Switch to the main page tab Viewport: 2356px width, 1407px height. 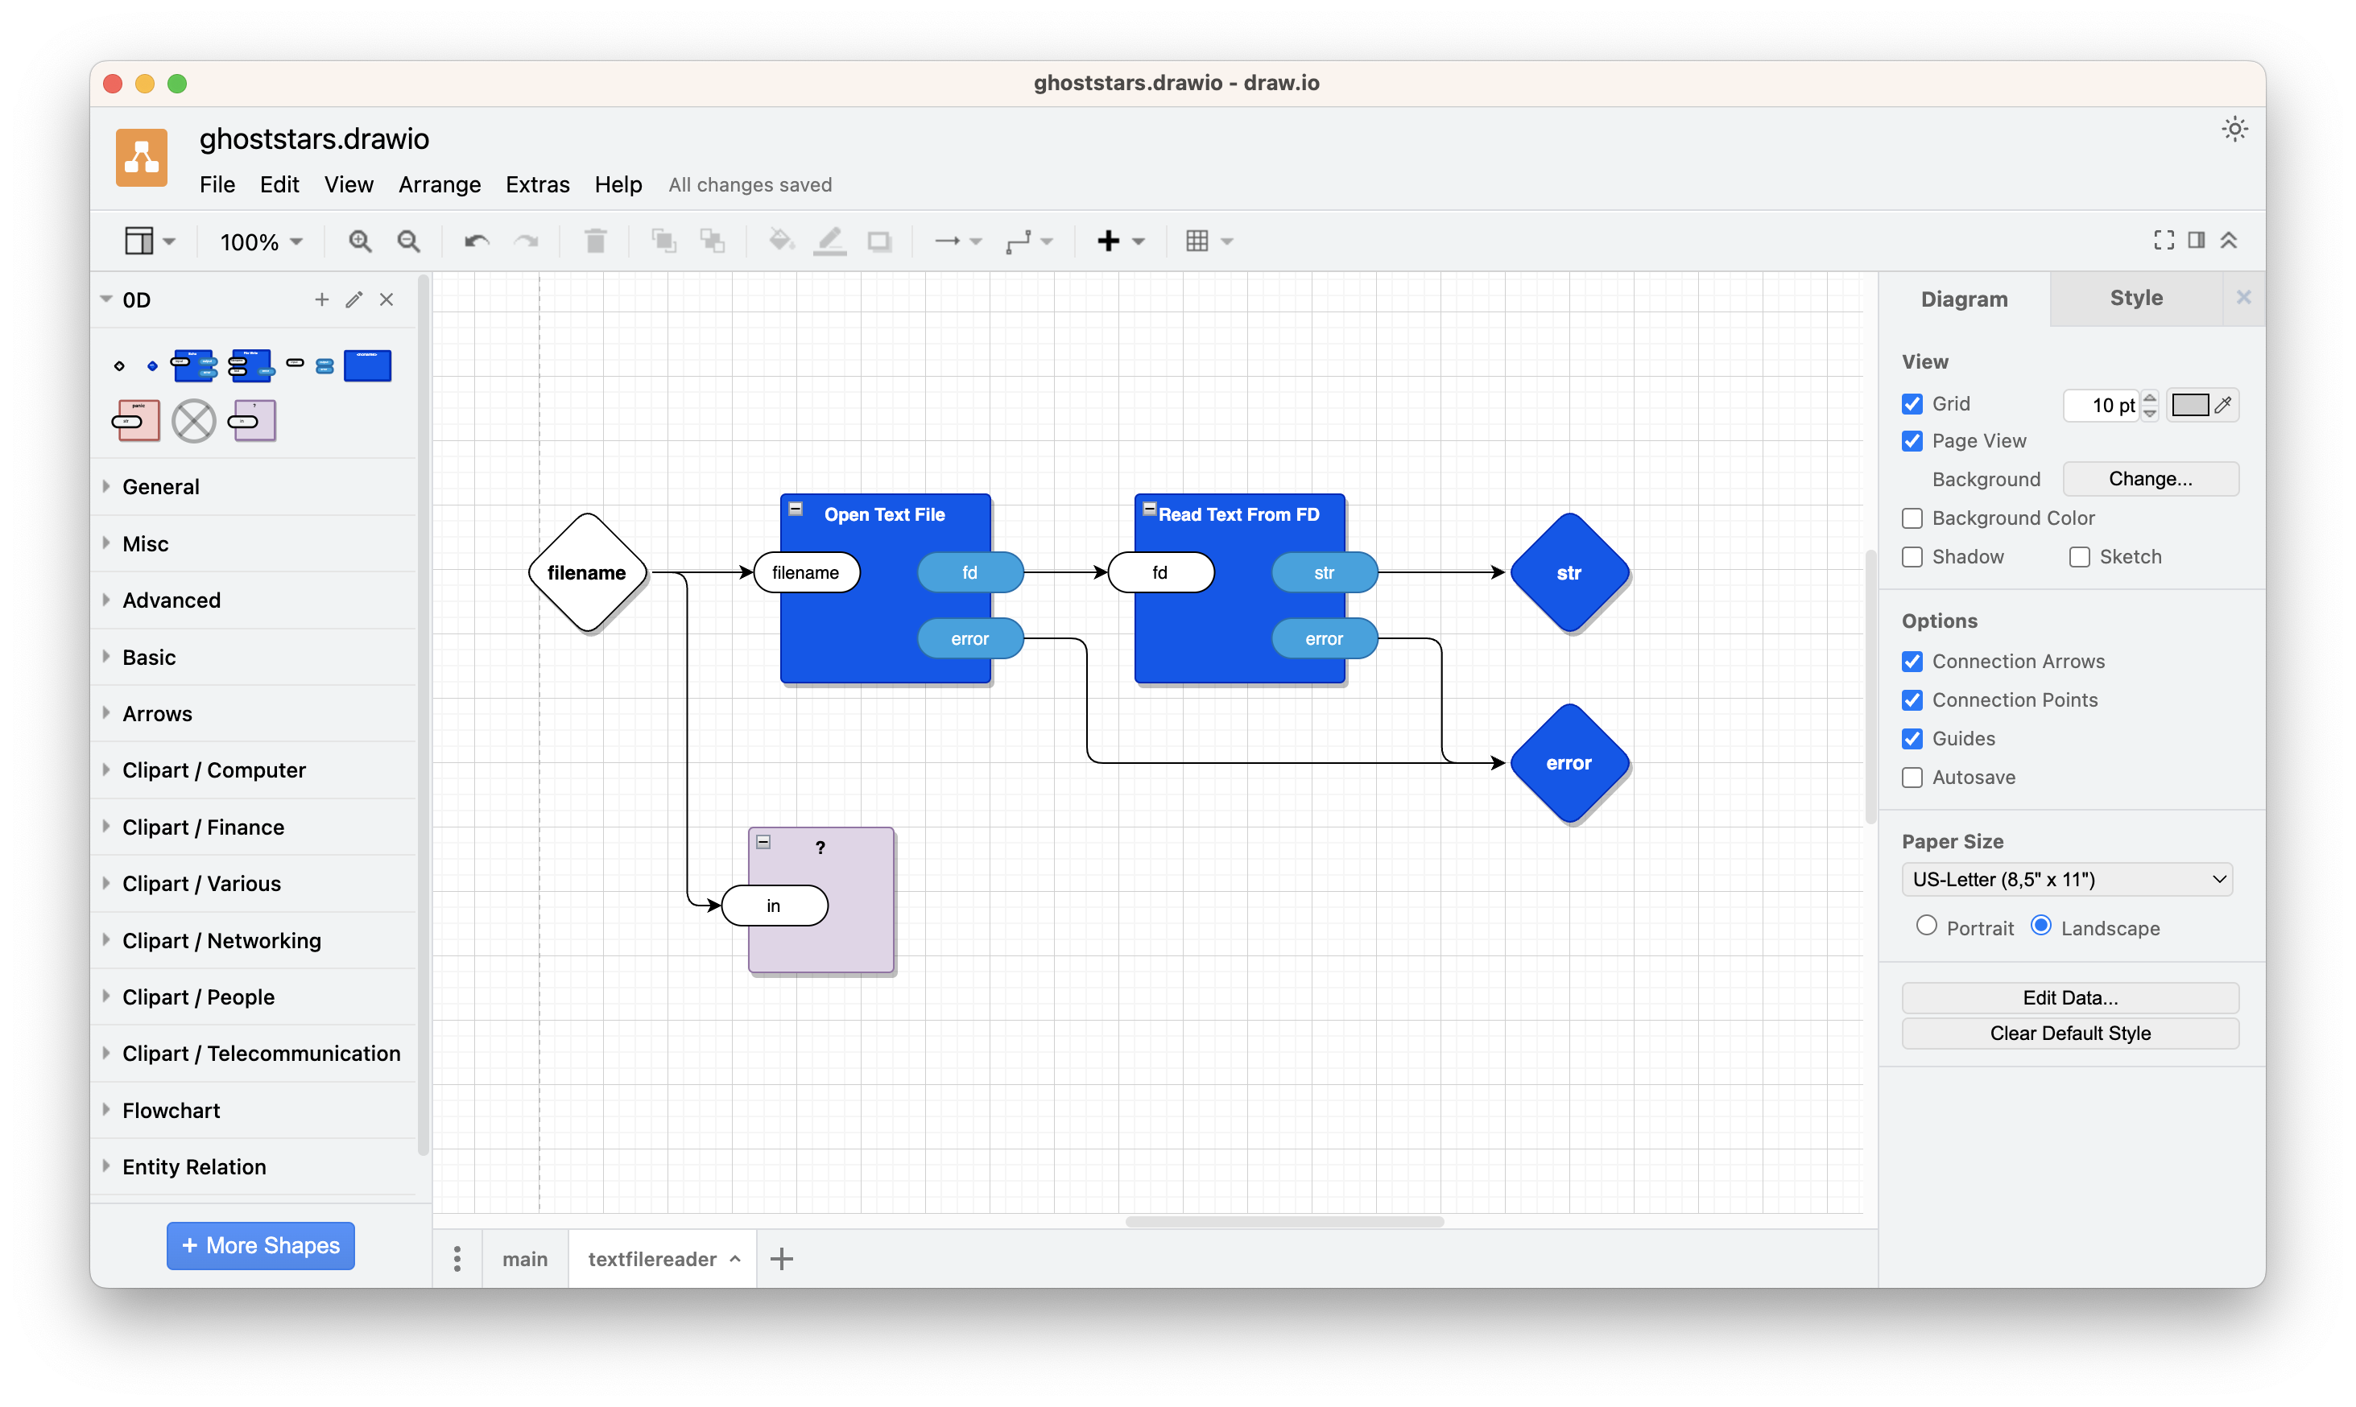click(524, 1259)
